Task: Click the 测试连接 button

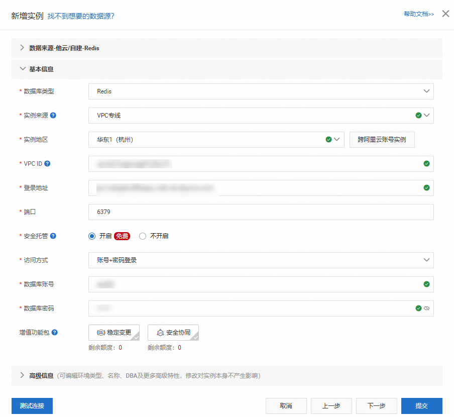Action: click(32, 406)
